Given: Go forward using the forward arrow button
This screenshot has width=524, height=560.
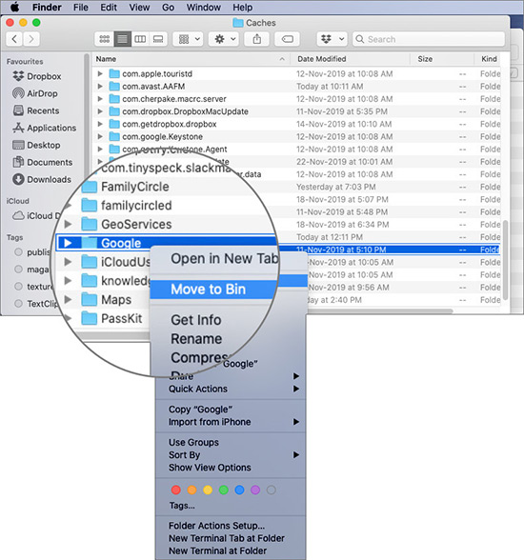Looking at the screenshot, I should [x=31, y=39].
